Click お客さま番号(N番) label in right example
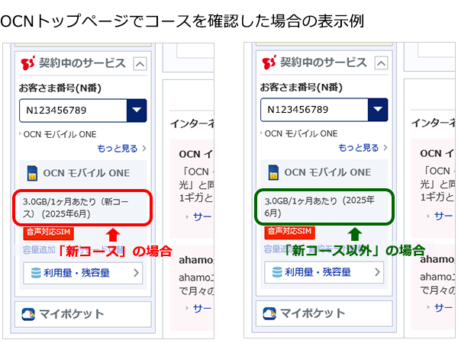The height and width of the screenshot is (343, 458). click(302, 87)
